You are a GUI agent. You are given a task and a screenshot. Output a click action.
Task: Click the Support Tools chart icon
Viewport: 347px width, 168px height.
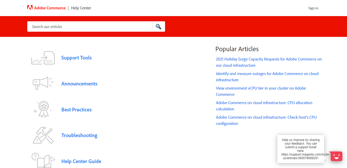[43, 58]
